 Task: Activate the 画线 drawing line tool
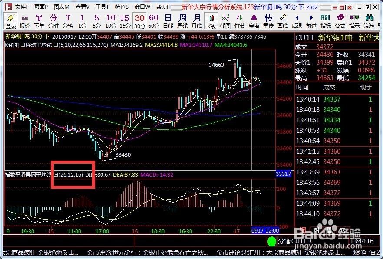tap(283, 21)
